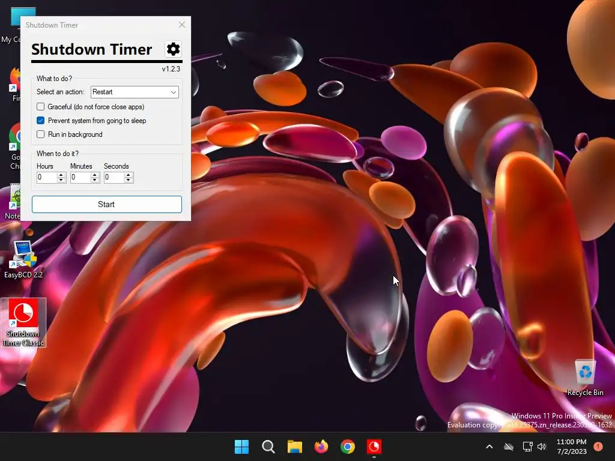Launch Firefox from taskbar
This screenshot has height=461, width=615.
[x=321, y=447]
